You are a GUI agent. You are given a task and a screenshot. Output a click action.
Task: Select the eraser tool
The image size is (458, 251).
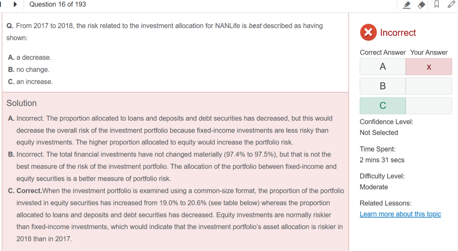coord(421,5)
